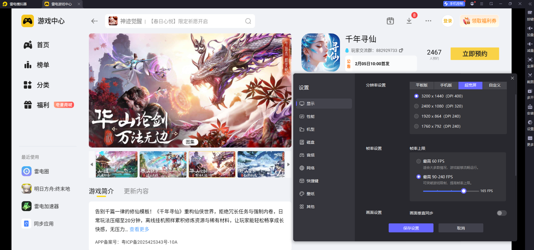Open the downloads icon with badge 8
Image resolution: width=534 pixels, height=250 pixels.
(409, 21)
